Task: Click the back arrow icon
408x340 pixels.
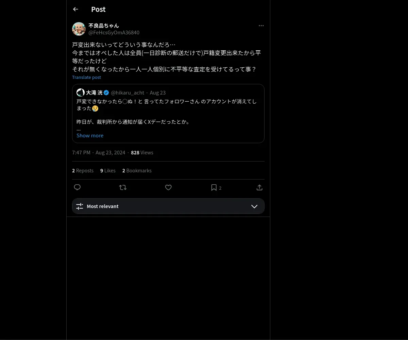Action: [x=75, y=9]
